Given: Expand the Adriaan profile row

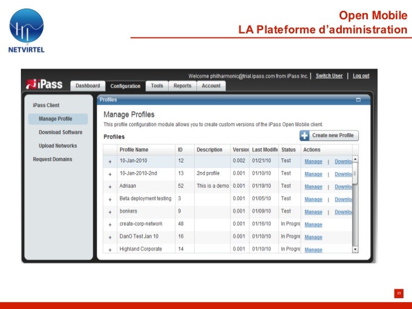Looking at the screenshot, I should [110, 187].
